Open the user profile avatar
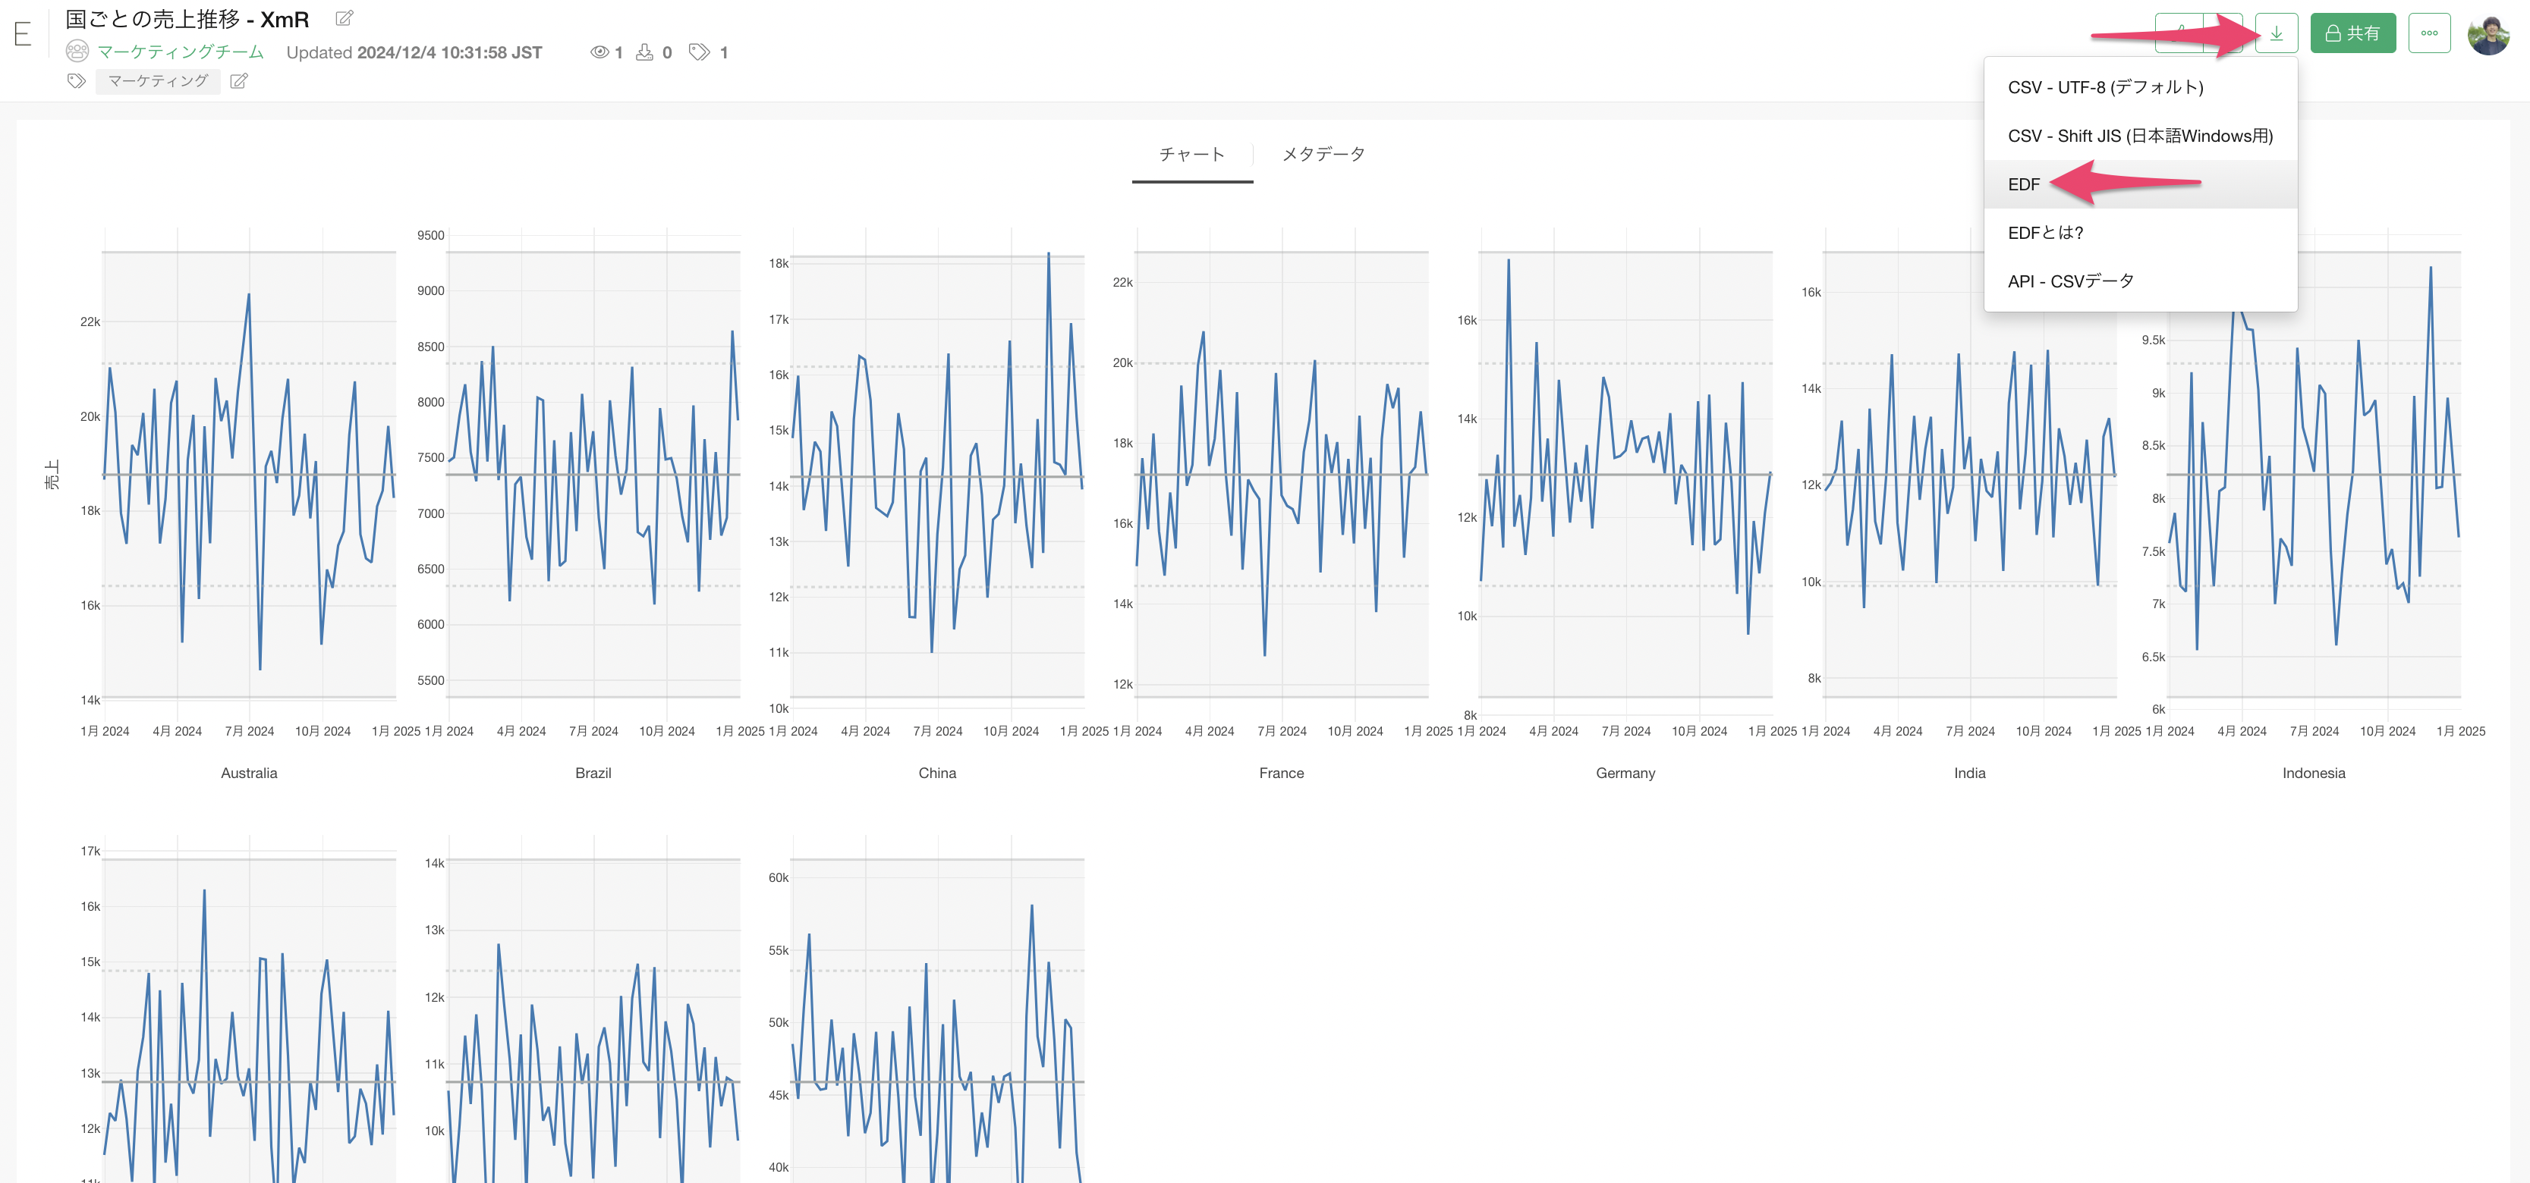 (x=2488, y=34)
